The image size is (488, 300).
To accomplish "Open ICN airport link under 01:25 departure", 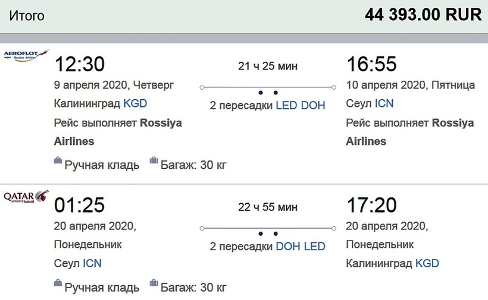I will pyautogui.click(x=92, y=263).
